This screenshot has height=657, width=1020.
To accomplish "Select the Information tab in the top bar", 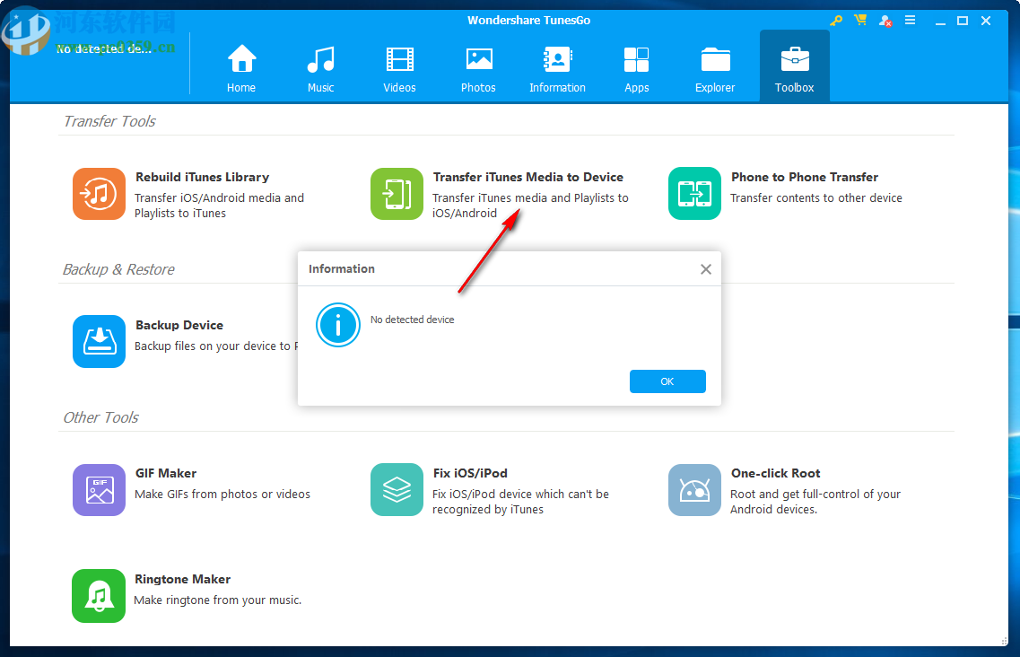I will coord(557,67).
